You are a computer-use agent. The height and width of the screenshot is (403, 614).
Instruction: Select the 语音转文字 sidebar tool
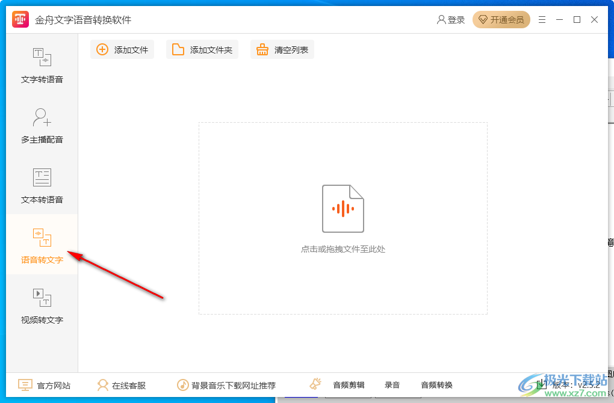click(42, 245)
